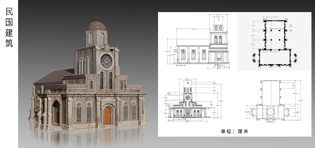Open the front elevation drawing
The image size is (315, 148).
[x=195, y=100]
